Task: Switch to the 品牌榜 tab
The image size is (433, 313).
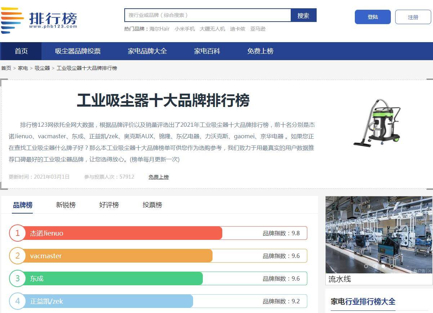Action: 23,205
